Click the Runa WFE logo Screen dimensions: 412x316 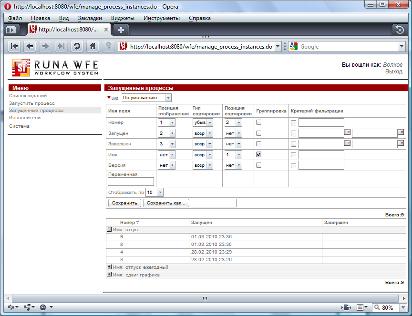point(55,68)
